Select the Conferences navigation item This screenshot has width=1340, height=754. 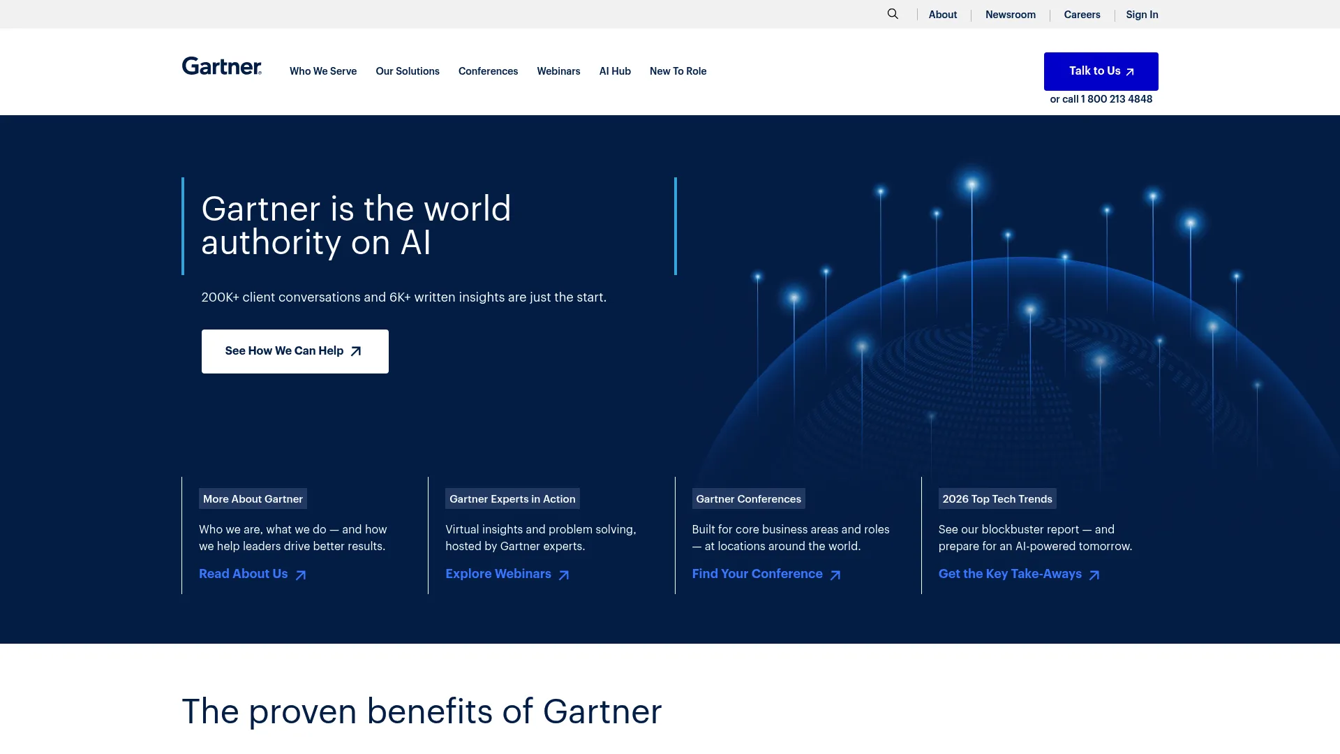click(x=488, y=71)
